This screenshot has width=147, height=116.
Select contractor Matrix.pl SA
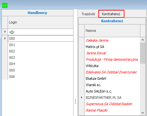click(112, 47)
